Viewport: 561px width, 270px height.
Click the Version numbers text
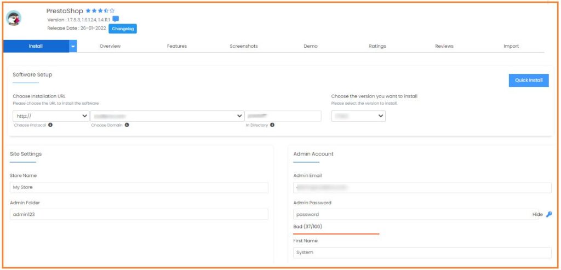[x=79, y=20]
